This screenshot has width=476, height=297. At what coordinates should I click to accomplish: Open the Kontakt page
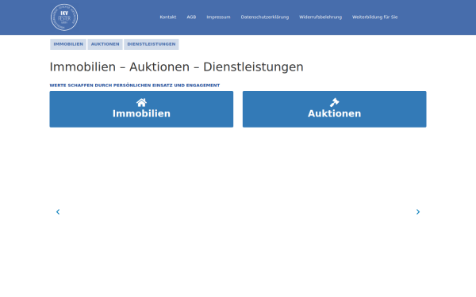coord(168,17)
